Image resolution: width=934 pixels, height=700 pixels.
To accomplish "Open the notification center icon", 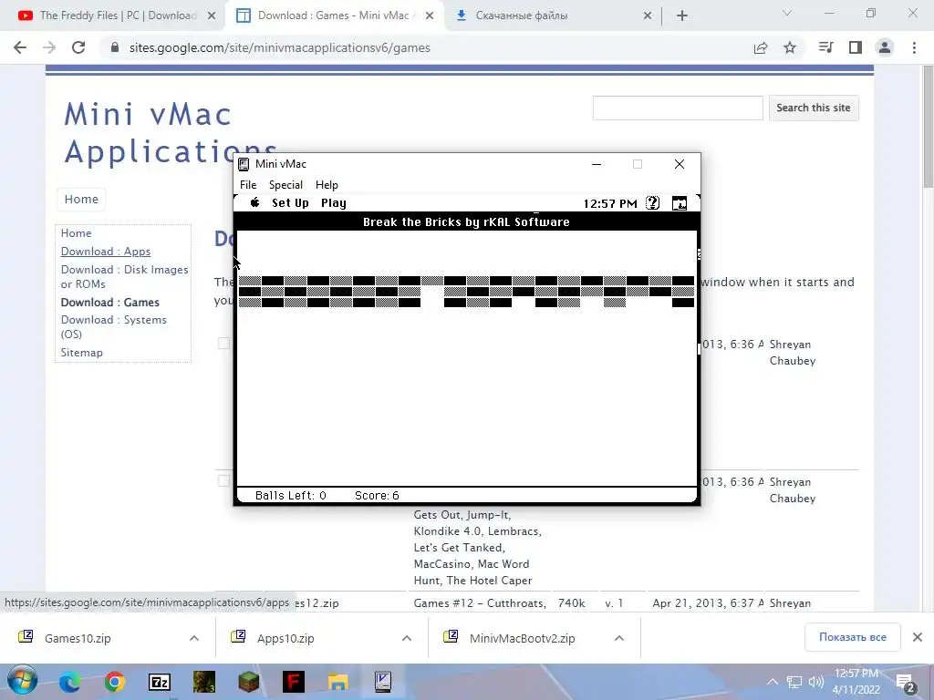I will point(906,684).
